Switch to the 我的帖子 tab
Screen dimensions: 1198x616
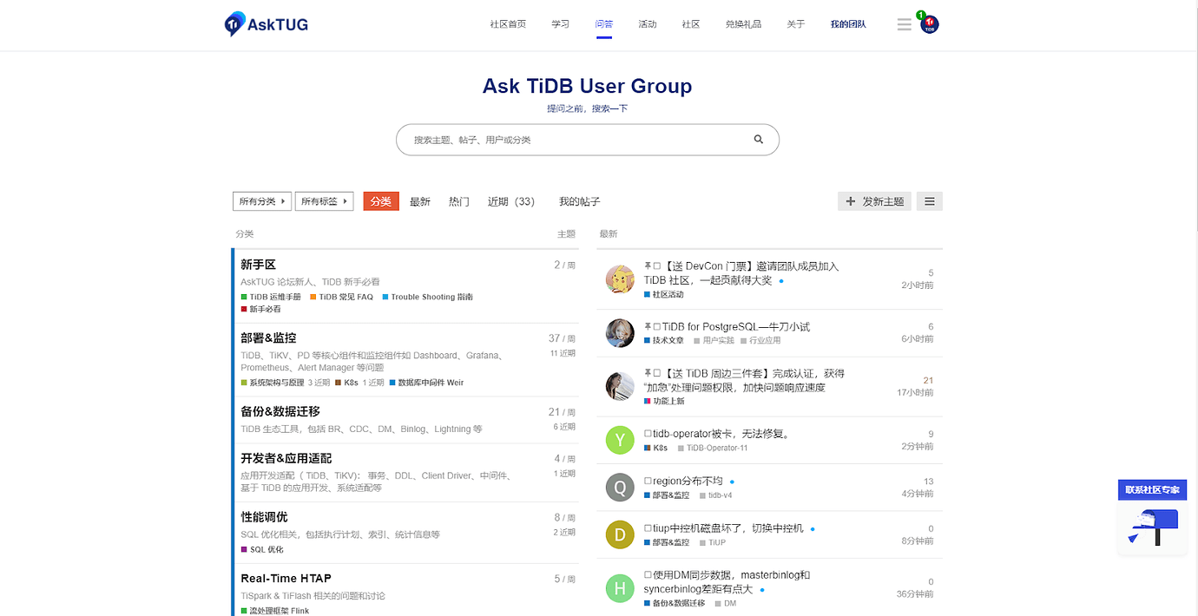pos(580,201)
